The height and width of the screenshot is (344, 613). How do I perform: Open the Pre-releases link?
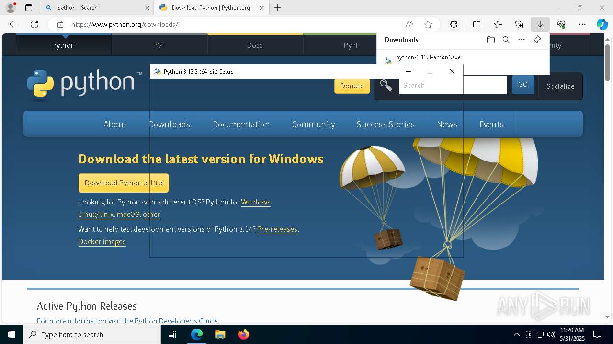click(x=277, y=229)
